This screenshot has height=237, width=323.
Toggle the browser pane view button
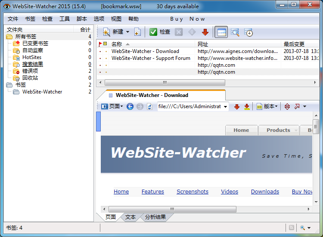(221, 32)
